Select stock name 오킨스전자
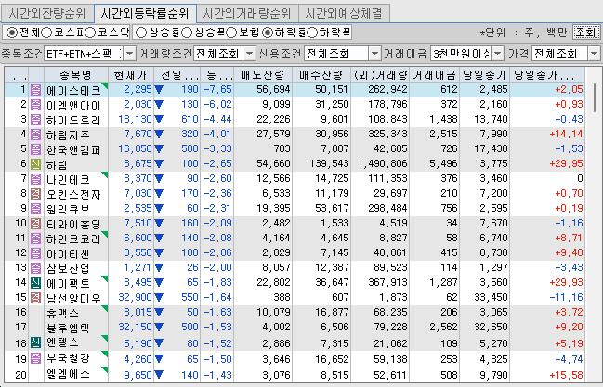 pyautogui.click(x=73, y=194)
